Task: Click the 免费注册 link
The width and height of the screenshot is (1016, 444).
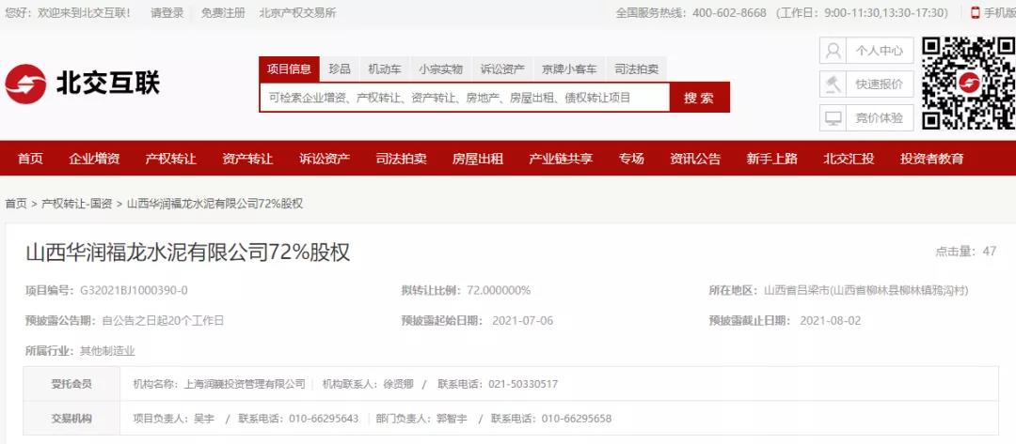Action: click(x=223, y=13)
